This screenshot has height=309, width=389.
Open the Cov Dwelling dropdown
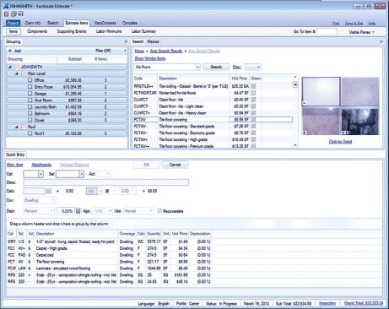[x=53, y=200]
